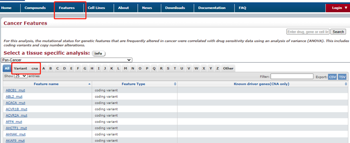The width and height of the screenshot is (350, 143).
Task: Open the AHNAK_mut feature link
Action: 16,134
